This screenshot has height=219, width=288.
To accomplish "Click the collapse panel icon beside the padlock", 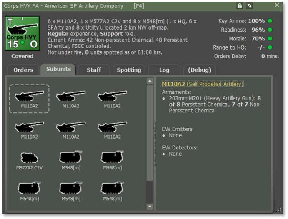I will tap(250, 6).
